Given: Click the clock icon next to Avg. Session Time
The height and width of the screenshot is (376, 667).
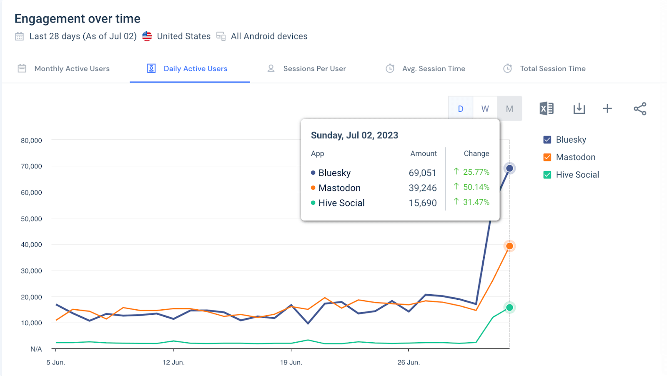Looking at the screenshot, I should click(x=389, y=68).
